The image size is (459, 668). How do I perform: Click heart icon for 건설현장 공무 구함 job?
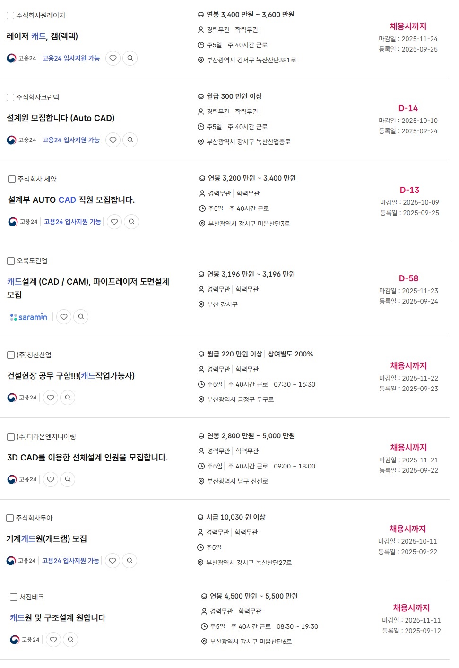point(51,398)
